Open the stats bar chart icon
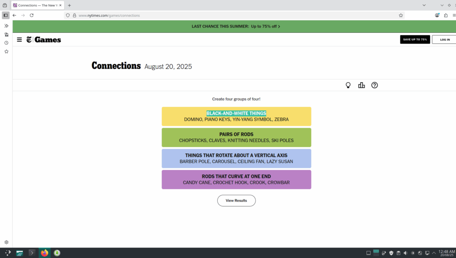Screen dimensions: 456x258 click(362, 85)
